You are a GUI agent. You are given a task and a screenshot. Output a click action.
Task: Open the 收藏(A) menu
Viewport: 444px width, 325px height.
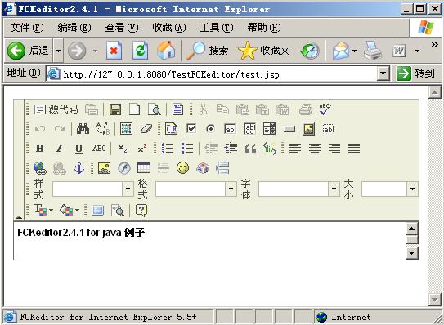169,28
